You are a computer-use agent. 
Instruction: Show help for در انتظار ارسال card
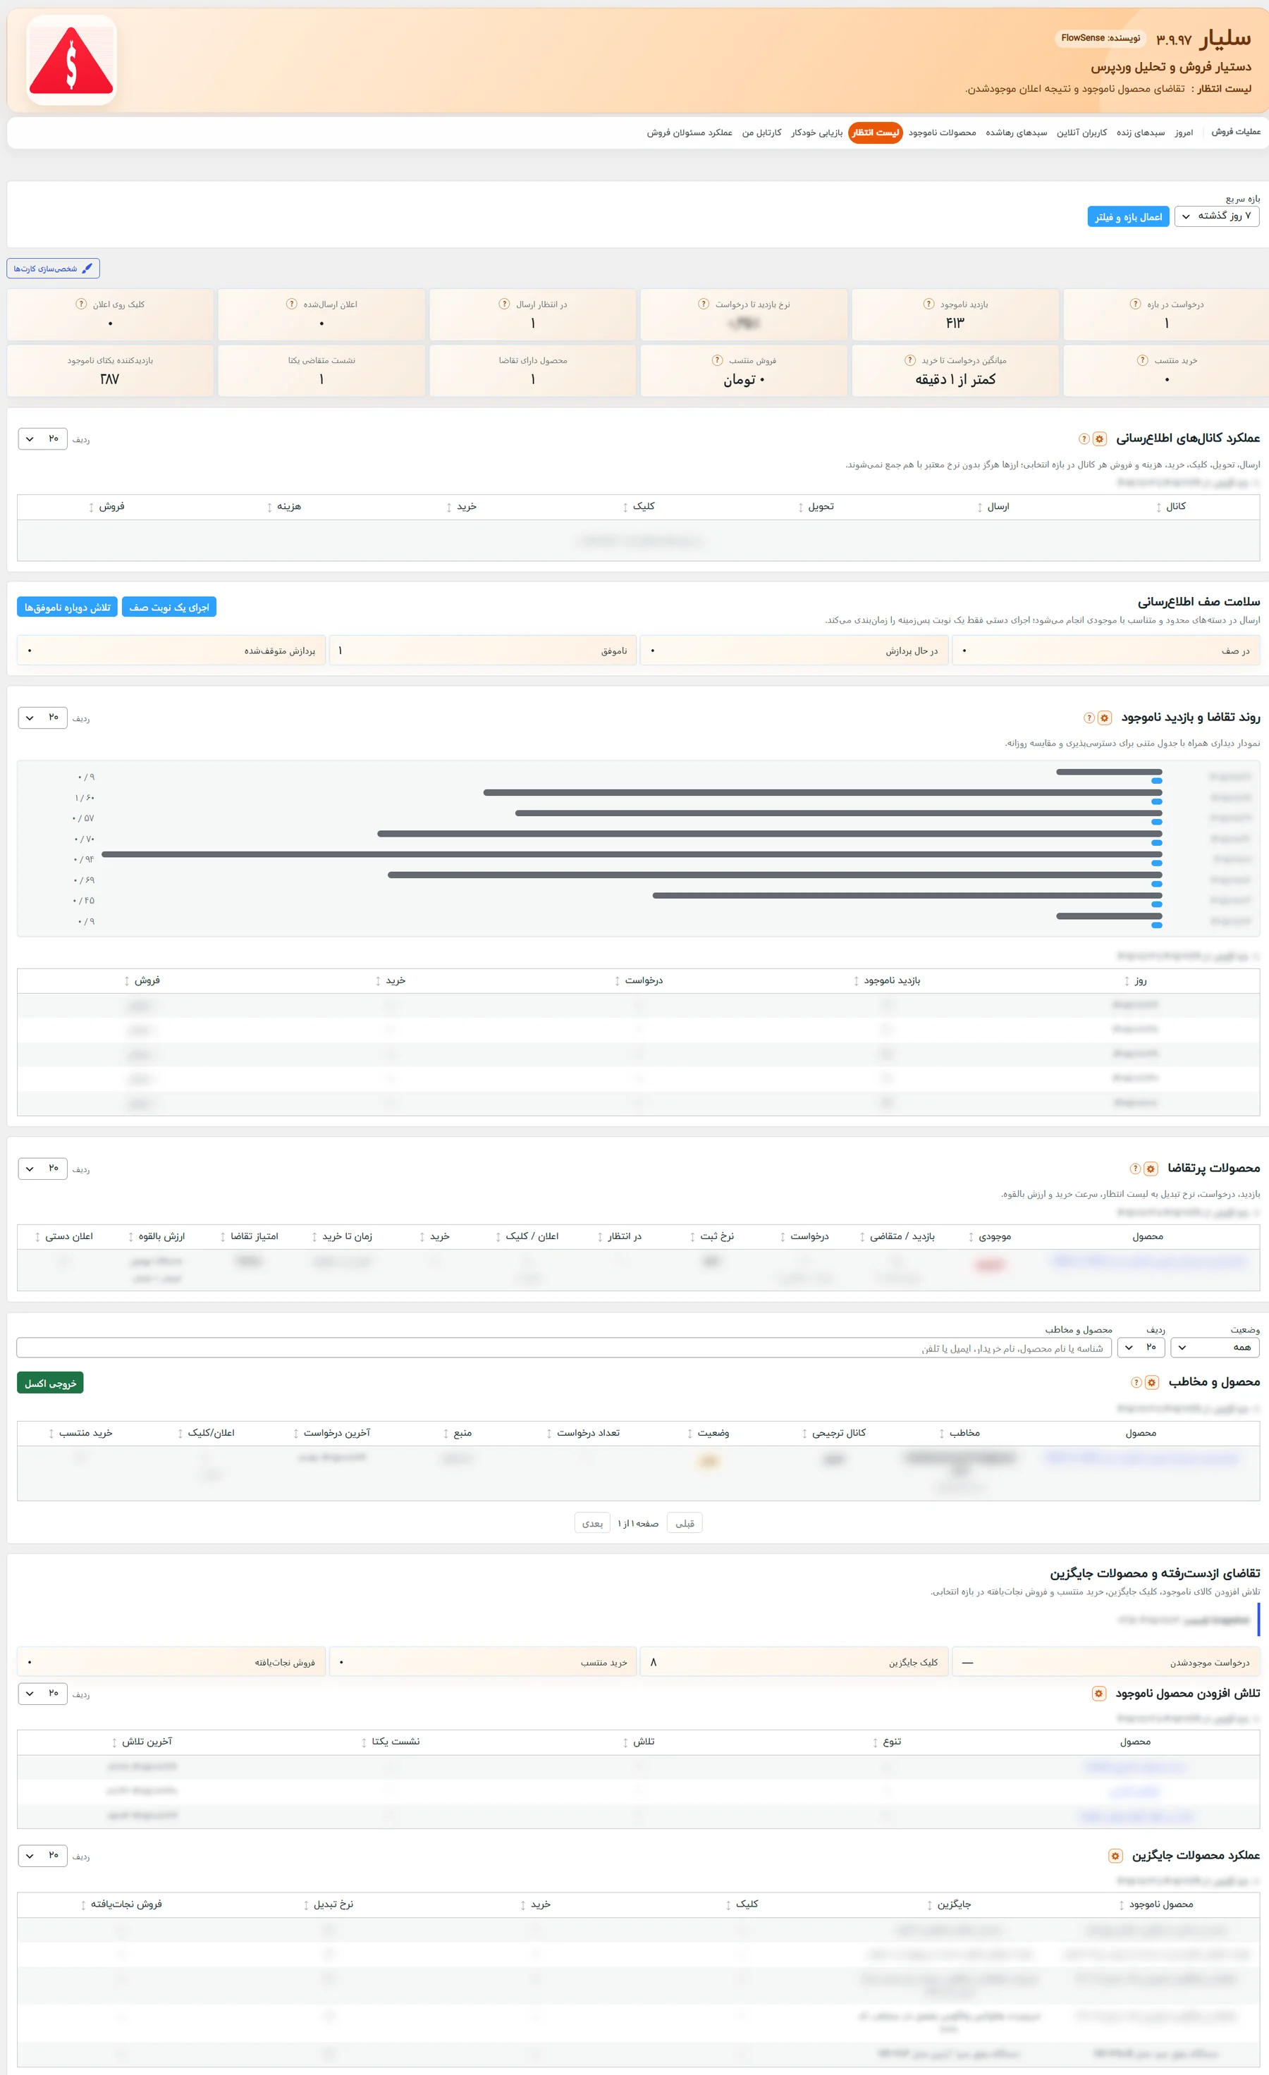pos(504,304)
